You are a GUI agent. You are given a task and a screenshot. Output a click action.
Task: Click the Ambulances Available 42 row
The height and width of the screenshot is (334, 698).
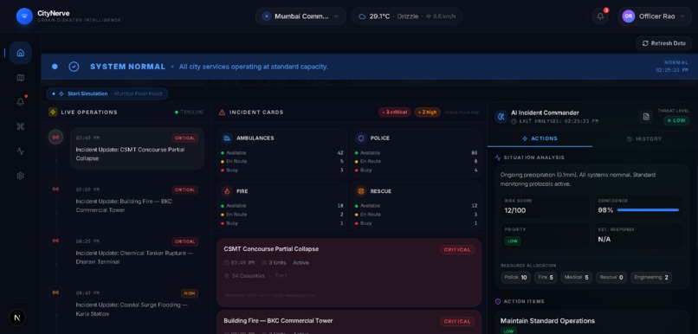pyautogui.click(x=282, y=153)
